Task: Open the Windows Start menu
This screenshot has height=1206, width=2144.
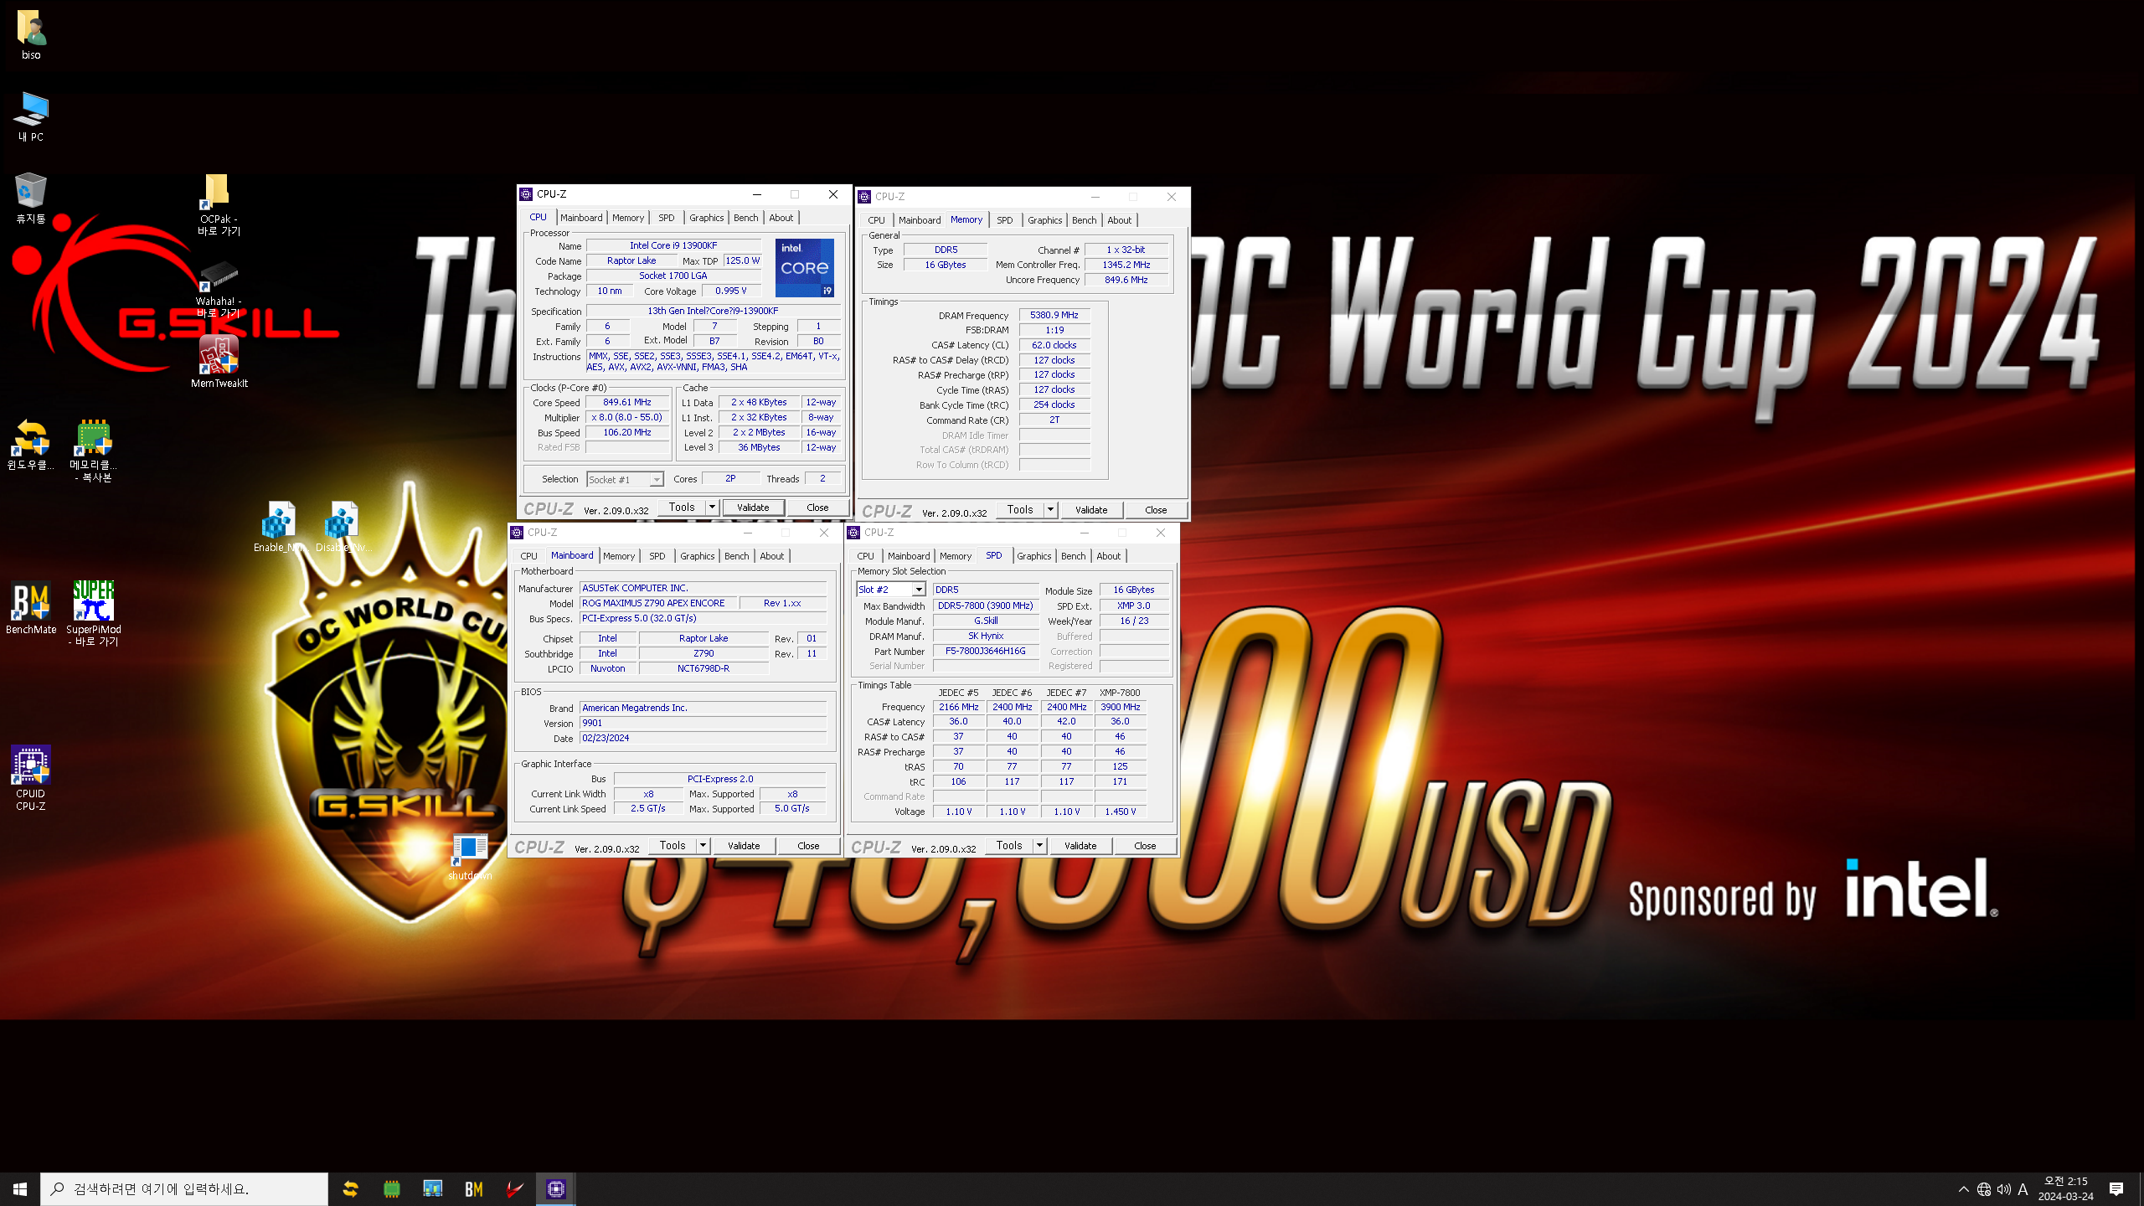Action: [20, 1188]
